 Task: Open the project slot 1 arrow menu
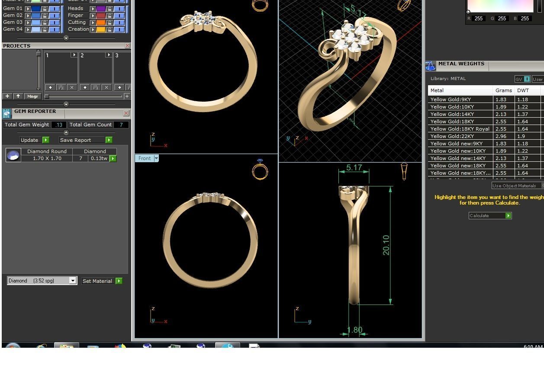74,55
